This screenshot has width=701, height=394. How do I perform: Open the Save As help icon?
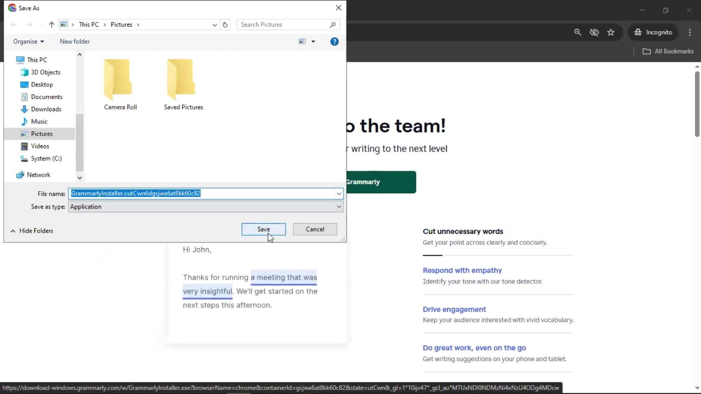click(x=334, y=42)
